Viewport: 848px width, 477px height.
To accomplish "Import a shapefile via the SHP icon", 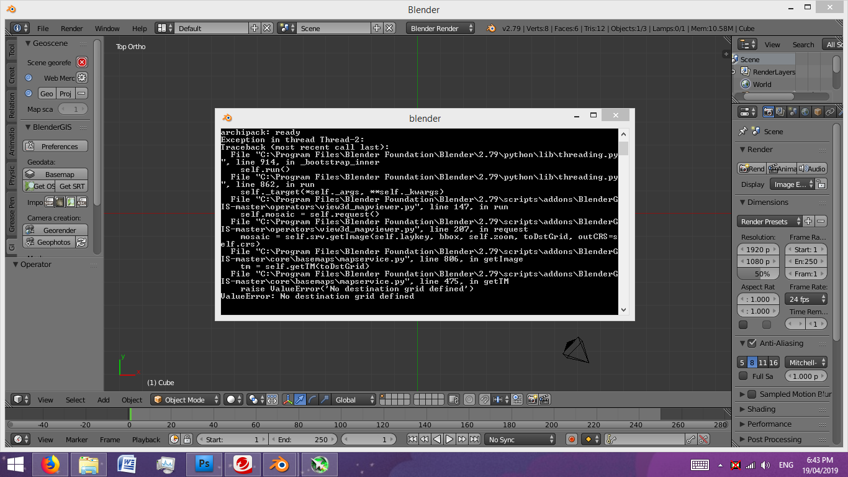I will click(49, 202).
